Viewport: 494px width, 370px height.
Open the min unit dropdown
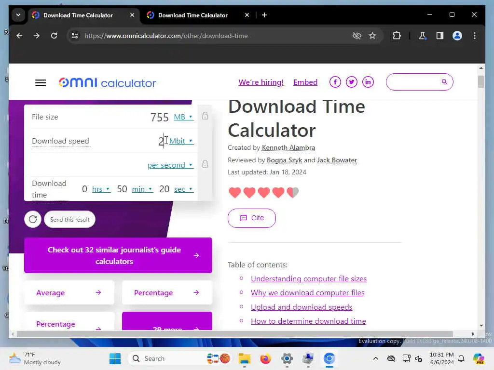(x=142, y=189)
